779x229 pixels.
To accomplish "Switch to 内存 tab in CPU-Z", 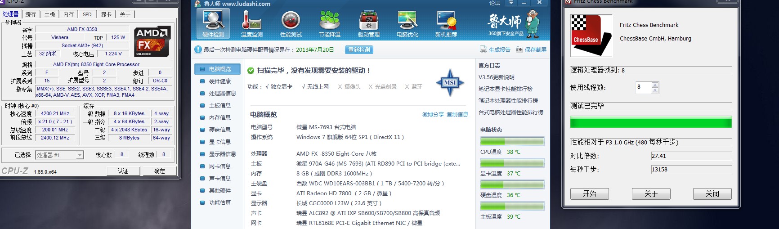I will pyautogui.click(x=68, y=14).
